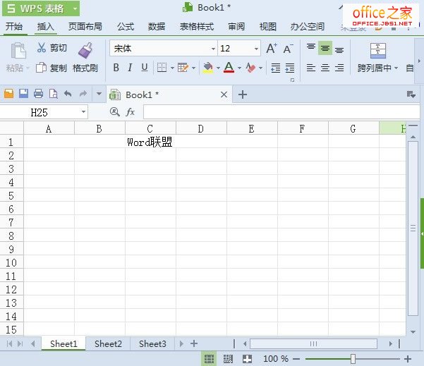Open the font name dropdown 宋体
Image resolution: width=424 pixels, height=366 pixels.
pos(213,49)
